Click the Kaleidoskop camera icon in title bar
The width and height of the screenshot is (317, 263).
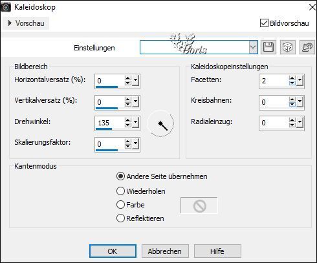pyautogui.click(x=6, y=7)
